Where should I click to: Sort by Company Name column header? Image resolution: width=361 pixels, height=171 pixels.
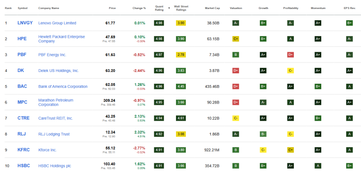(49, 8)
